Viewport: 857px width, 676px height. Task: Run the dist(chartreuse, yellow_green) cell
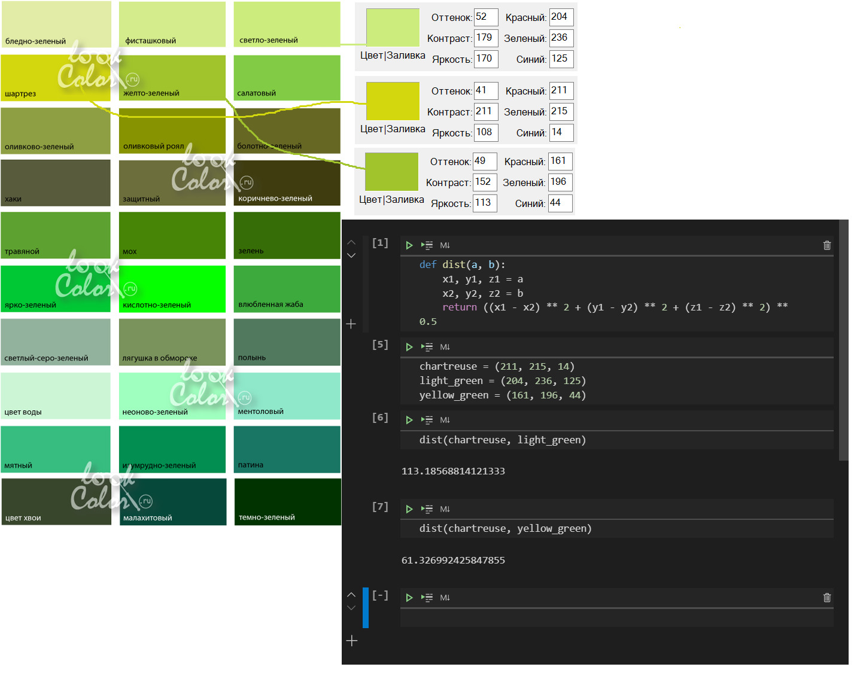tap(409, 509)
